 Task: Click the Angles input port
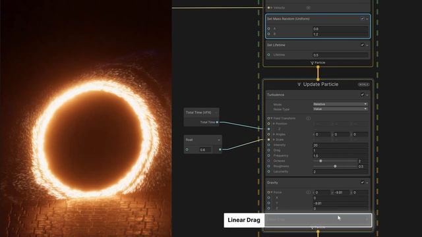(268, 134)
